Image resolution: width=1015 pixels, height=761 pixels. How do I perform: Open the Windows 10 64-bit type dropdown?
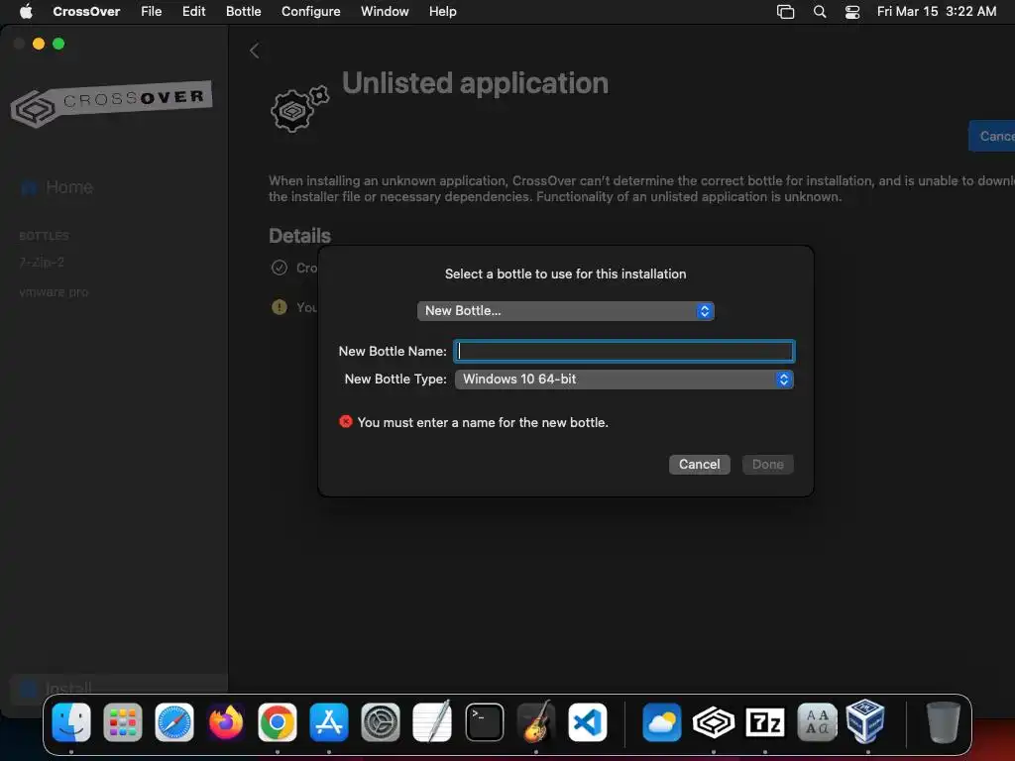[x=624, y=380]
